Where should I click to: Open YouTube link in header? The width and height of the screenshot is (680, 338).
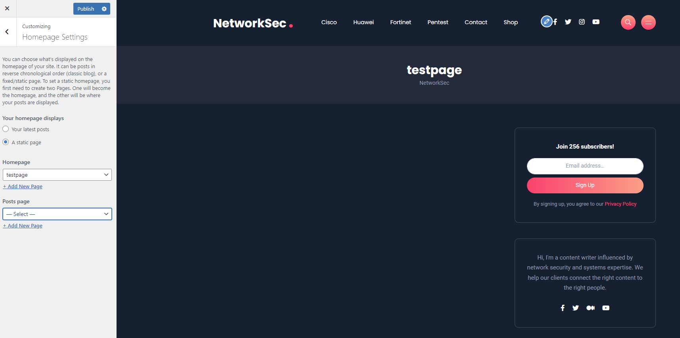click(x=596, y=22)
